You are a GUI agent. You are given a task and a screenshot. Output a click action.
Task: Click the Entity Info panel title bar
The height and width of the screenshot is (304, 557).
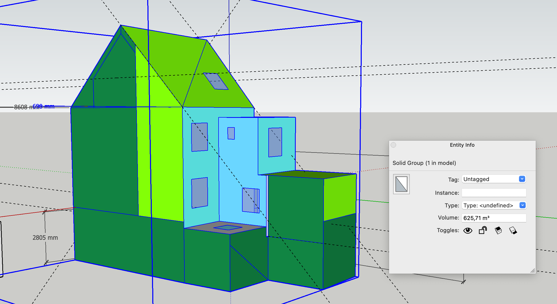(x=462, y=145)
